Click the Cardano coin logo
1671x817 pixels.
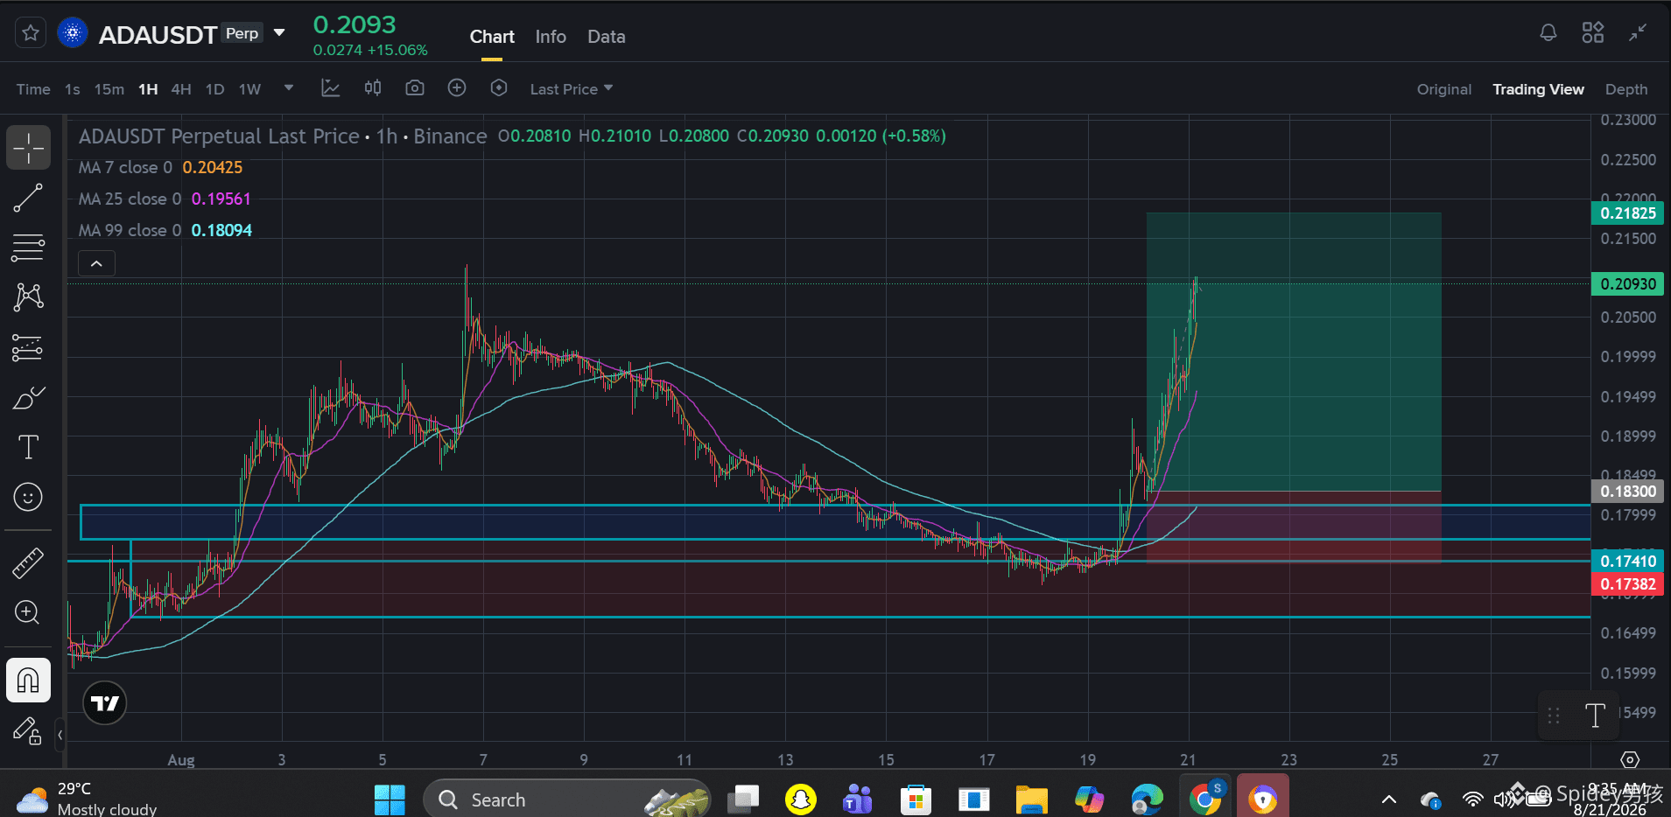[x=73, y=33]
